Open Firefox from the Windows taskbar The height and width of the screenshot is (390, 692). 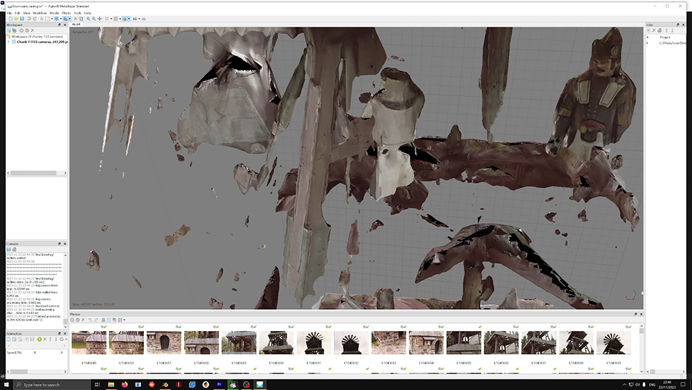125,384
